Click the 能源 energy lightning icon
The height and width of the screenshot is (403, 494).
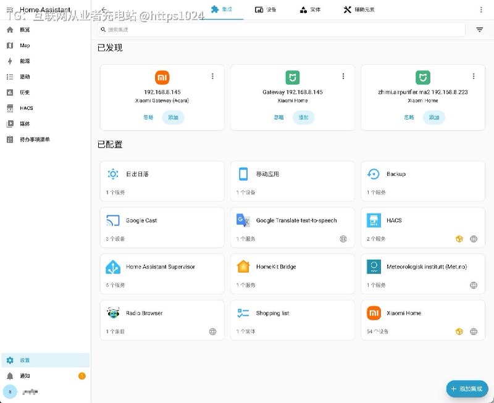click(10, 61)
